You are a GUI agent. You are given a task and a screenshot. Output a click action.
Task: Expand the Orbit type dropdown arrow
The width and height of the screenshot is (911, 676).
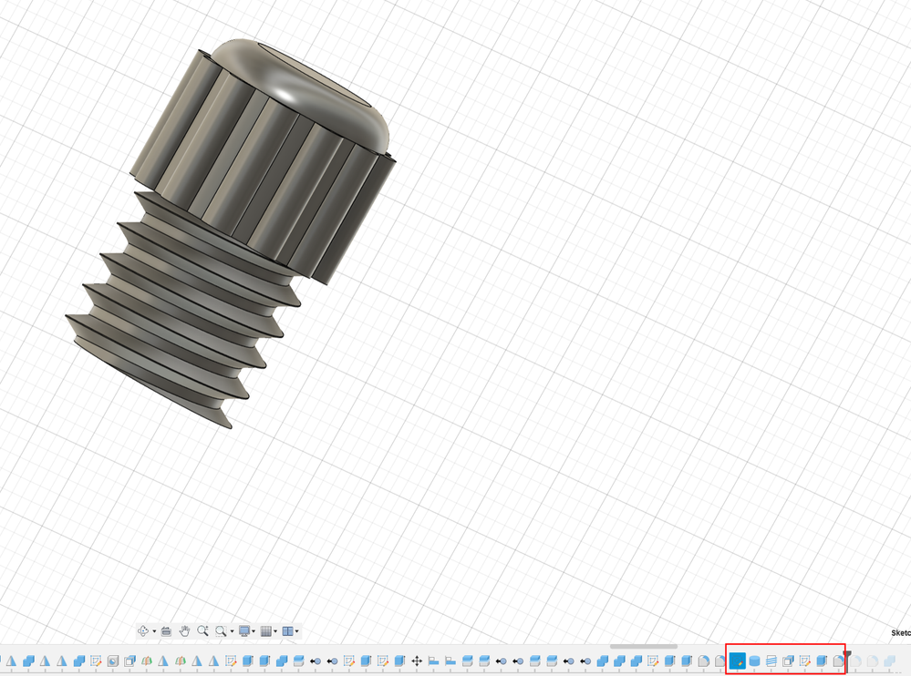point(154,631)
